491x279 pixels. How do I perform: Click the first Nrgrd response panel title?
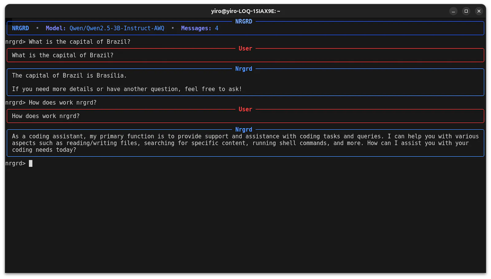244,69
